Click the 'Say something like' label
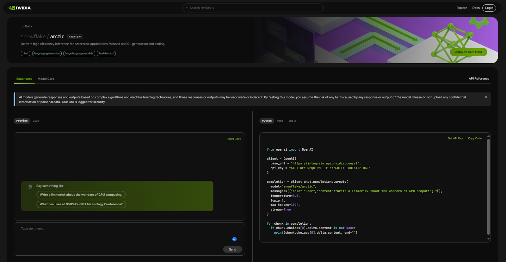The image size is (506, 262). point(50,186)
